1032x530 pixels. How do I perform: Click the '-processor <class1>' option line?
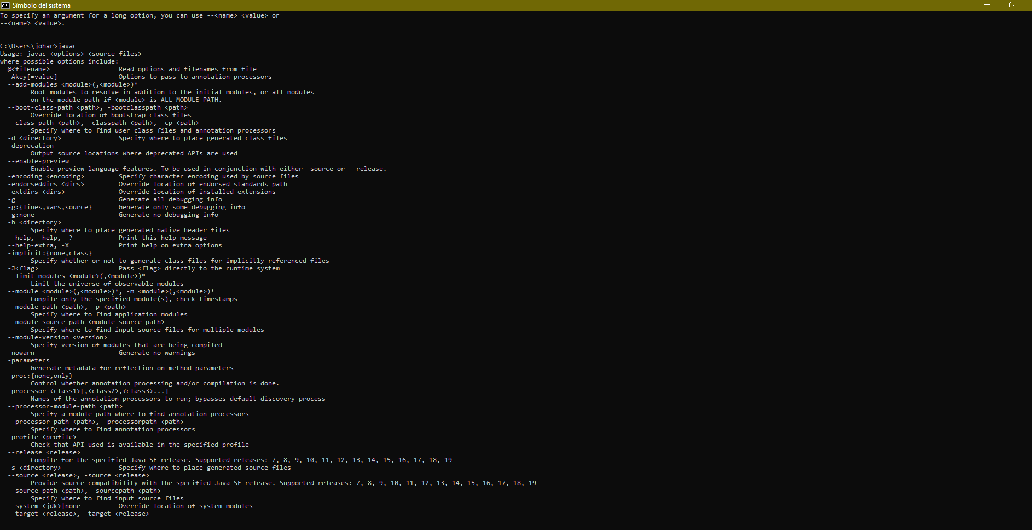pos(88,391)
